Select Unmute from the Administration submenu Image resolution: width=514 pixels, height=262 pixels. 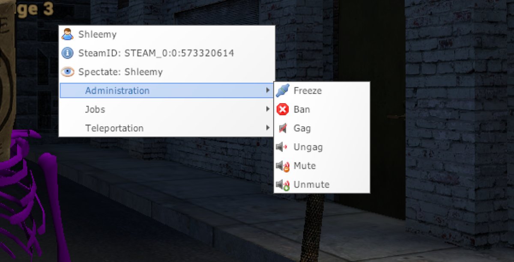tap(322, 185)
